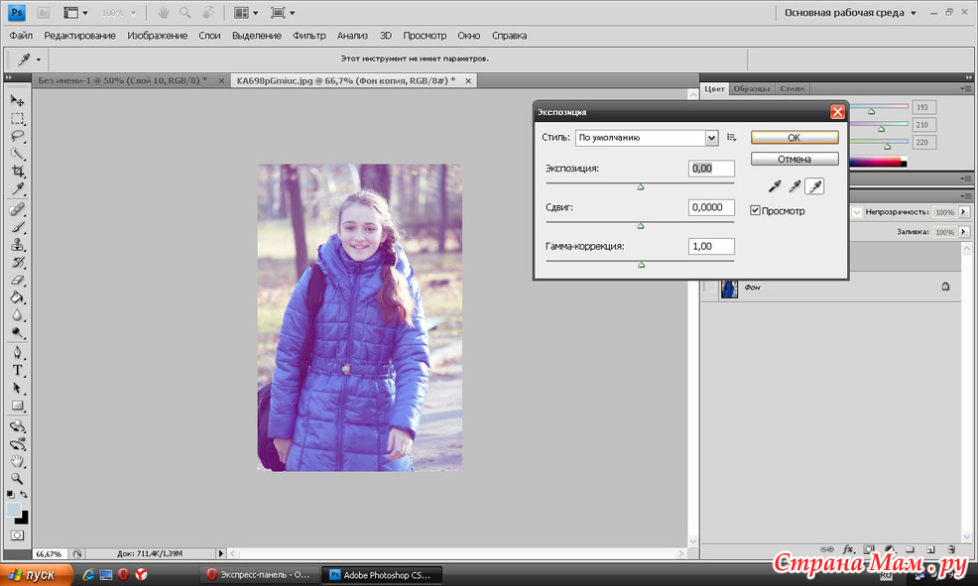Open the Выделение menu
The image size is (978, 586).
pos(256,36)
